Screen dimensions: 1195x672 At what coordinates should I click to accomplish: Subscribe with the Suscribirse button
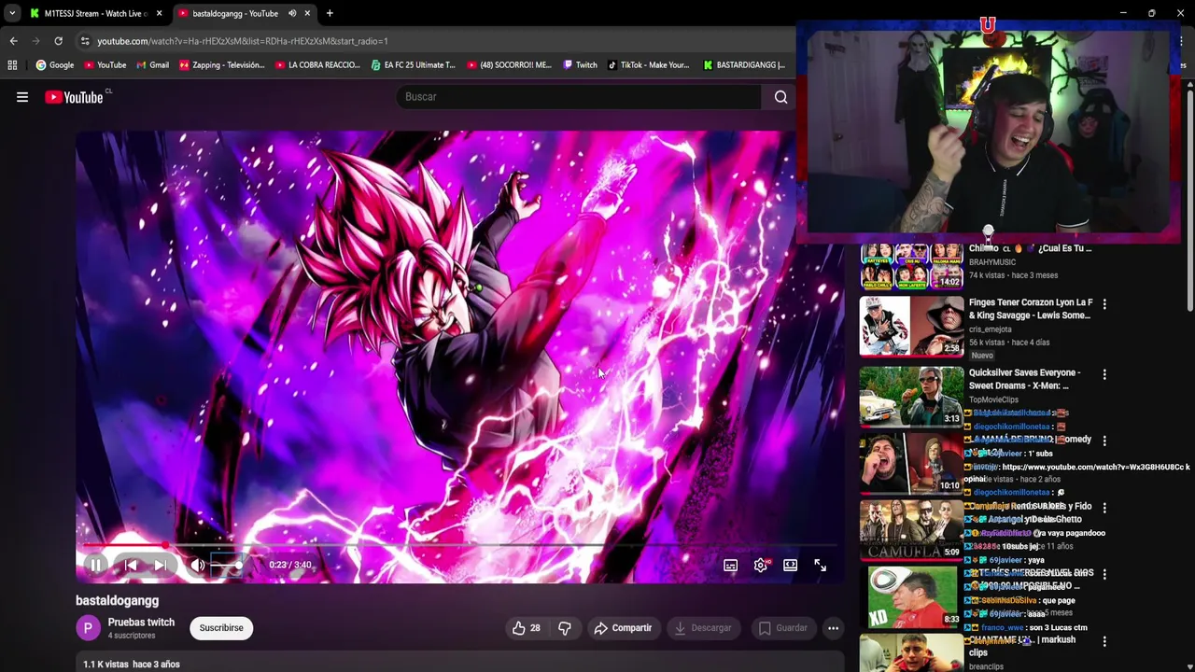221,628
